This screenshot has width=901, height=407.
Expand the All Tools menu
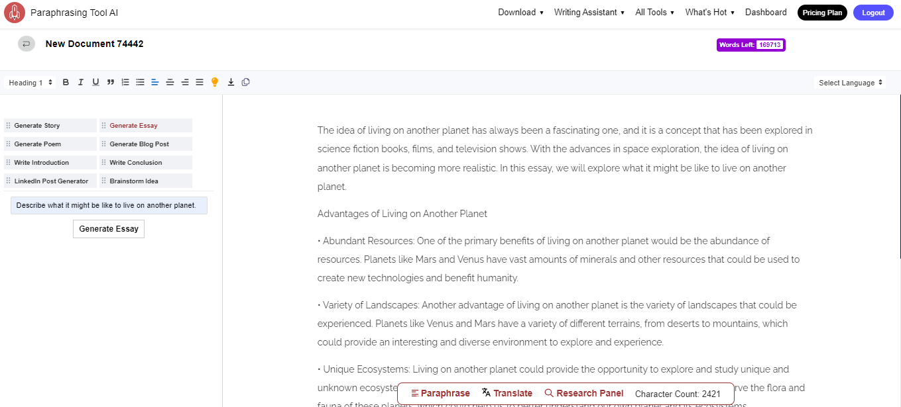pos(654,12)
